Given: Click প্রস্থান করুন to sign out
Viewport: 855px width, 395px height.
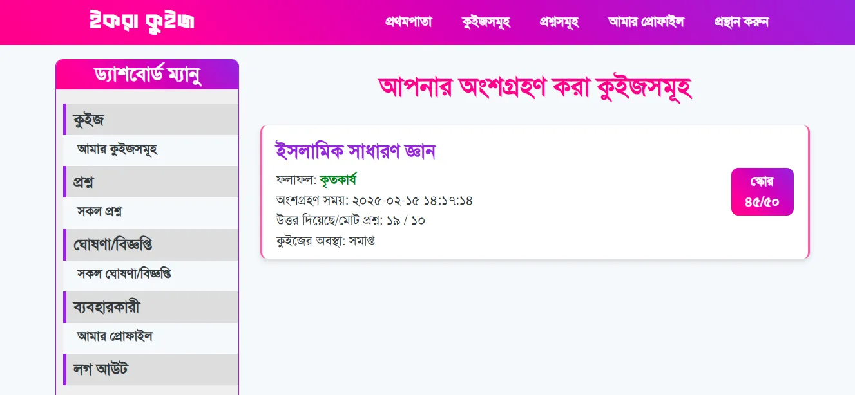Looking at the screenshot, I should (x=741, y=22).
